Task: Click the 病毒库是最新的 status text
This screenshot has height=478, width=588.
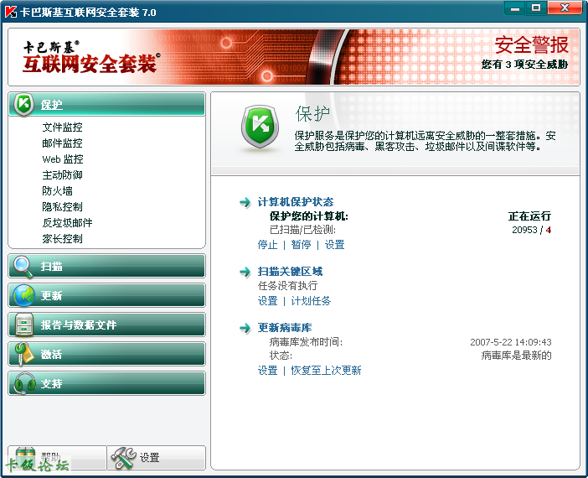Action: tap(516, 356)
